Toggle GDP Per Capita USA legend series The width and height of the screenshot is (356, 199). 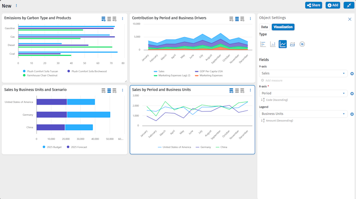click(209, 71)
